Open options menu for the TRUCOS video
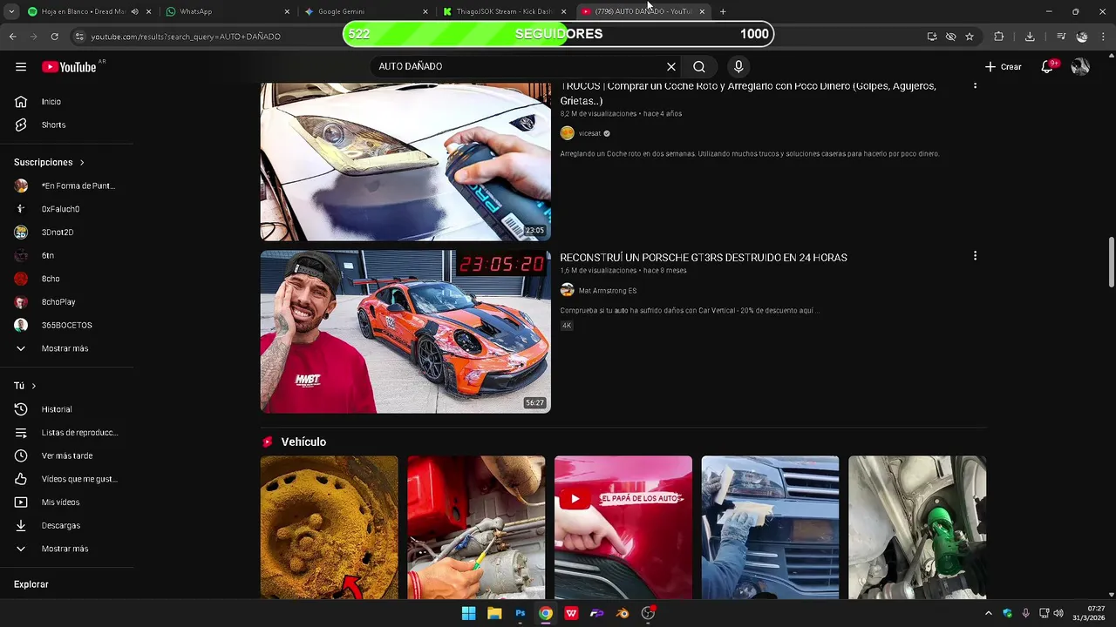1116x627 pixels. pyautogui.click(x=975, y=85)
